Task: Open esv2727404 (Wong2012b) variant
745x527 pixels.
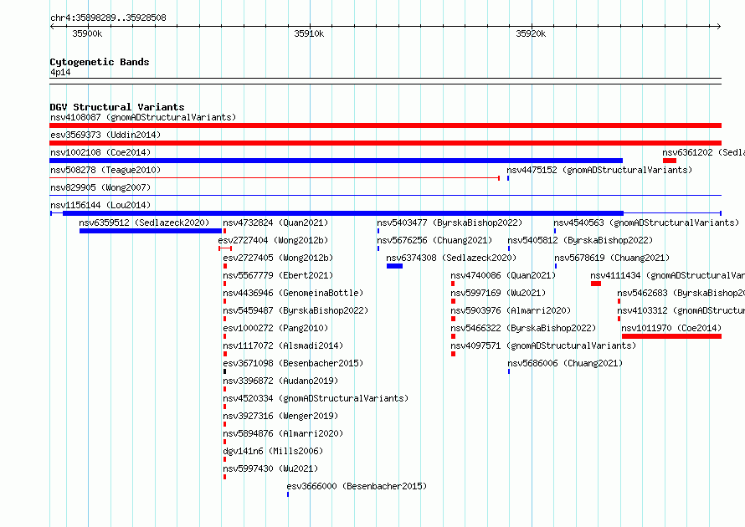Action: coord(273,240)
